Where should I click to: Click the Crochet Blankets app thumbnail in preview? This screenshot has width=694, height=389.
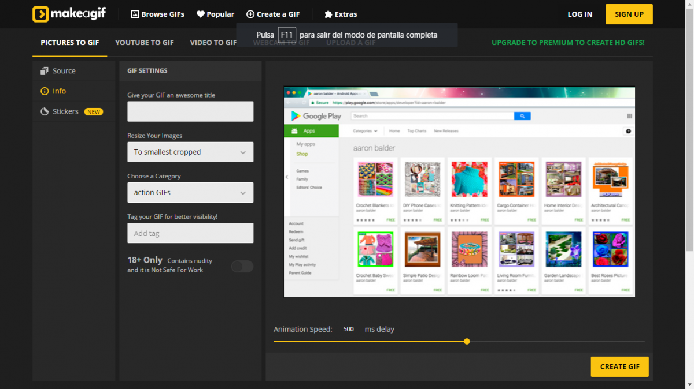375,179
